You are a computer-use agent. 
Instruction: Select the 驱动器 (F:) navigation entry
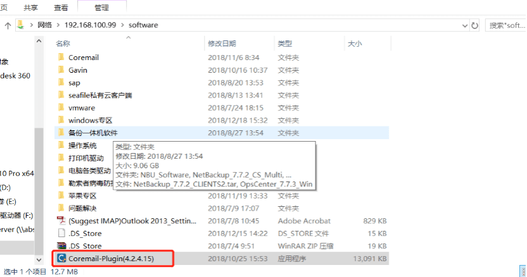click(16, 215)
